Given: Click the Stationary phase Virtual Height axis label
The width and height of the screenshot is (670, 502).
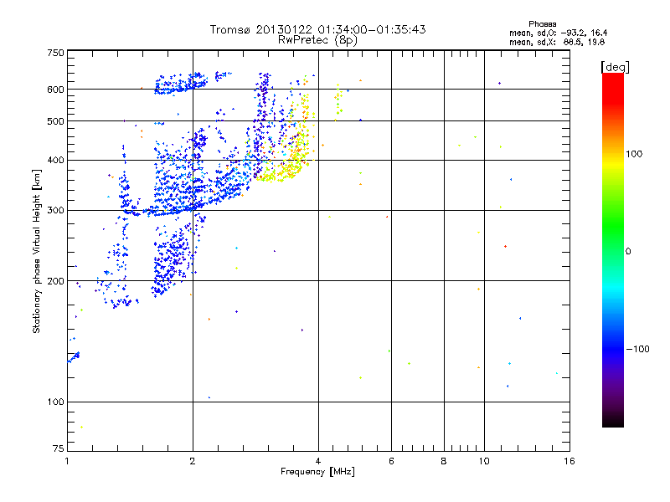Looking at the screenshot, I should (x=37, y=251).
